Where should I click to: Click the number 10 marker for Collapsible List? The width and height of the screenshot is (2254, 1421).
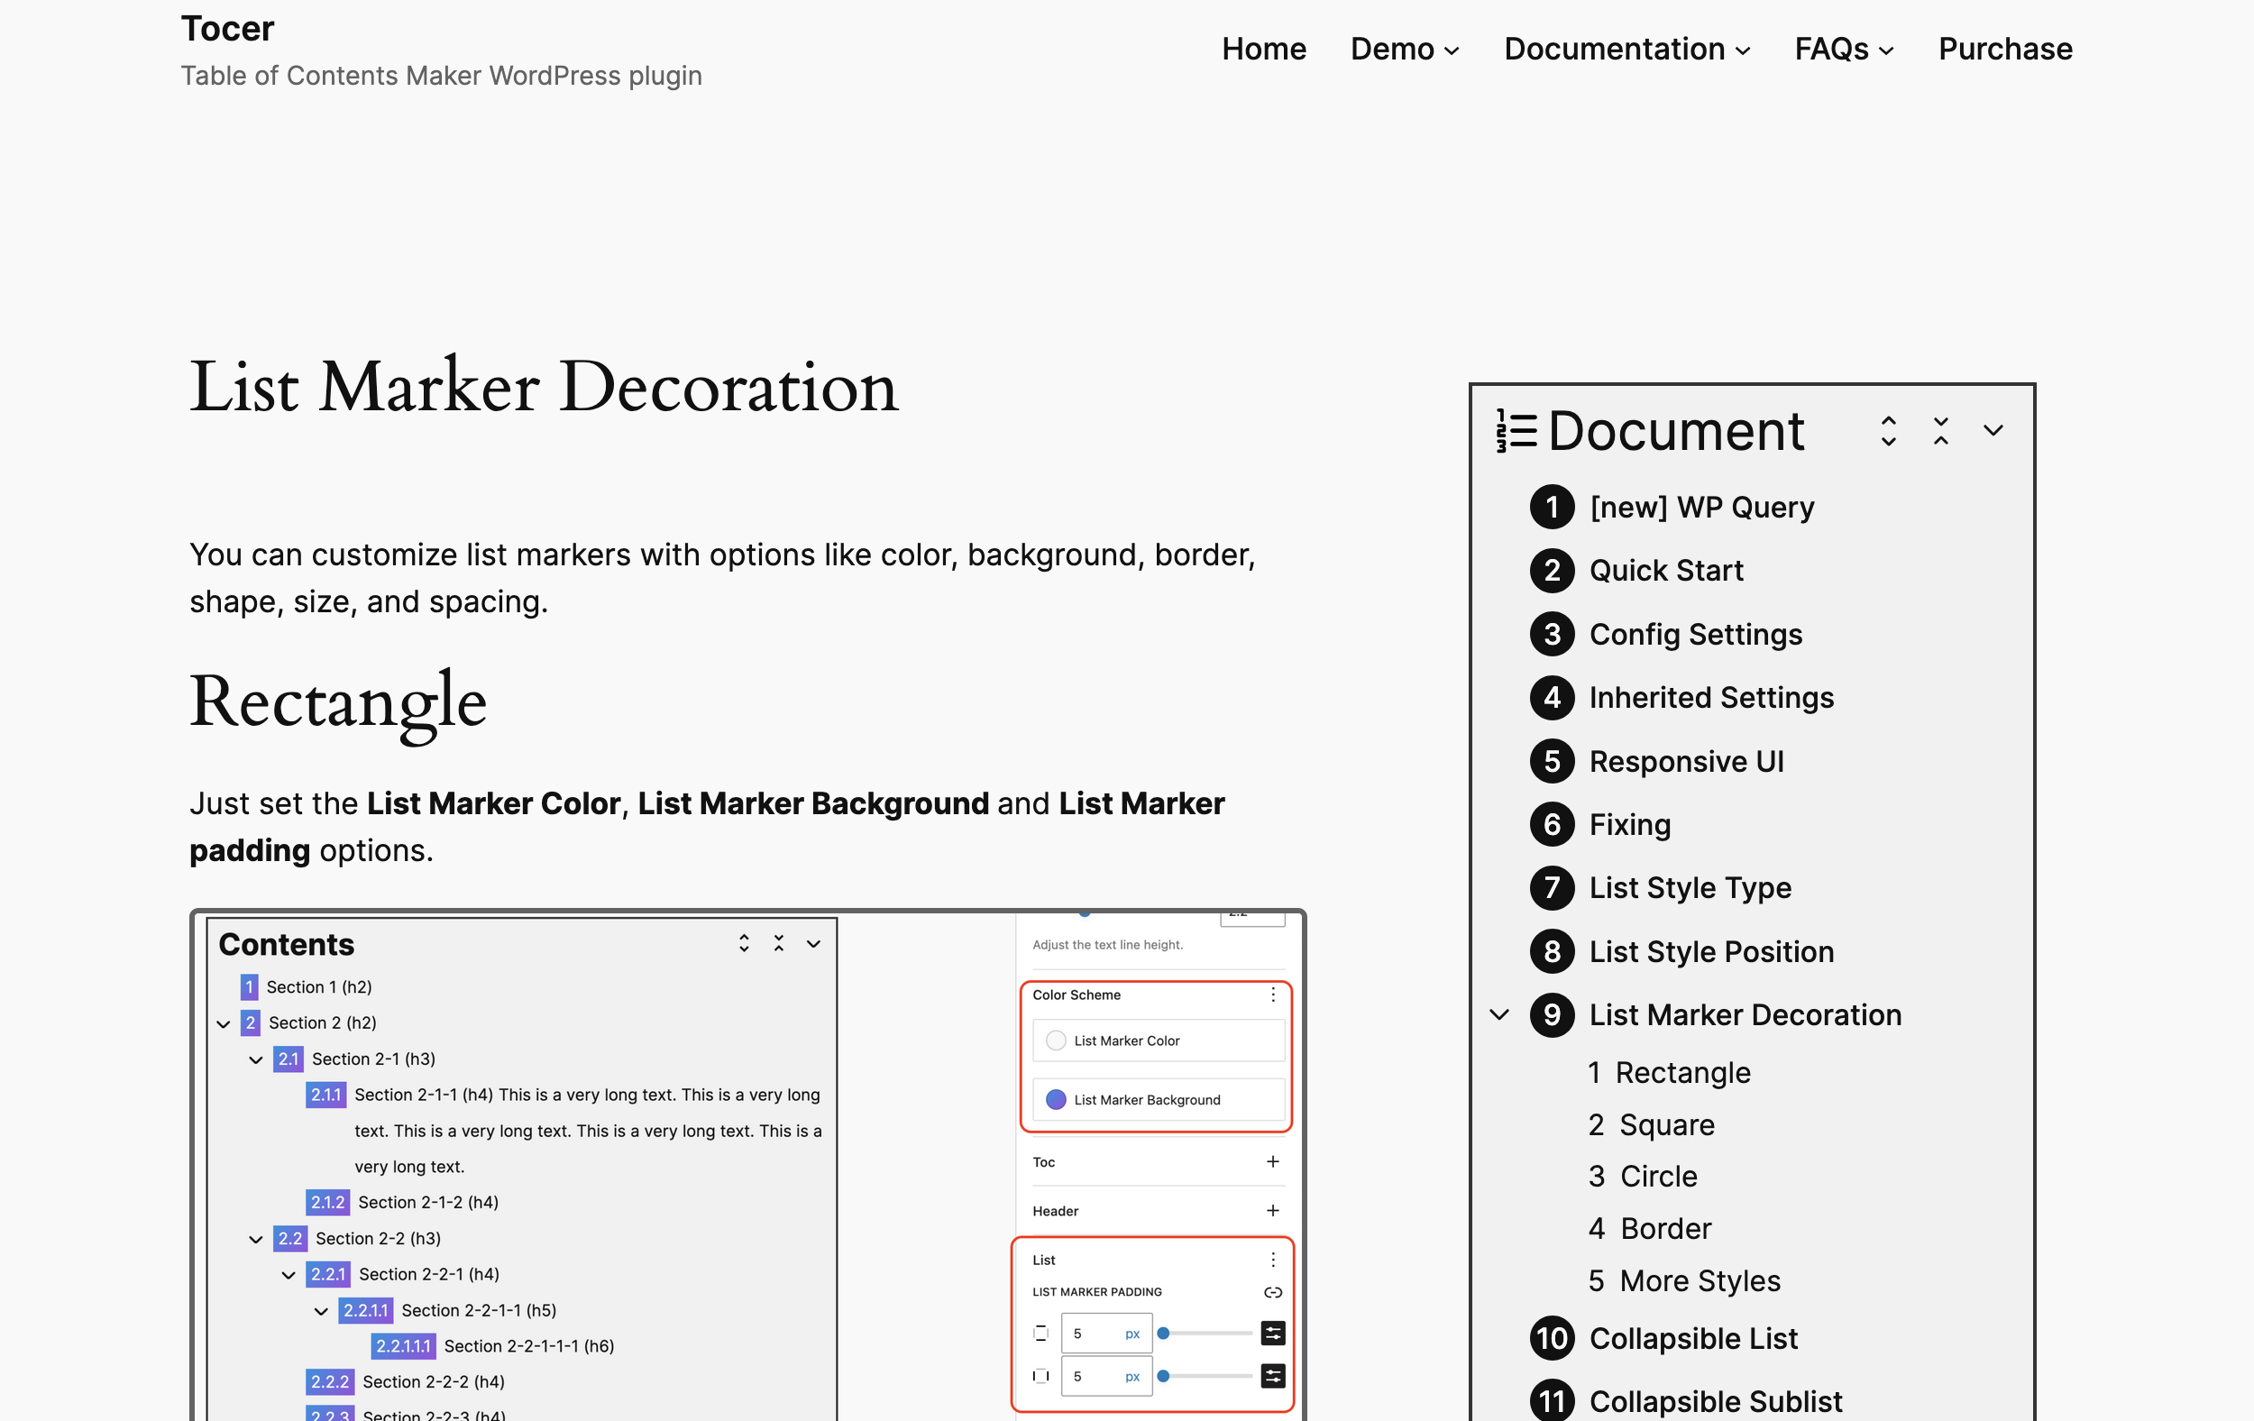click(x=1551, y=1339)
